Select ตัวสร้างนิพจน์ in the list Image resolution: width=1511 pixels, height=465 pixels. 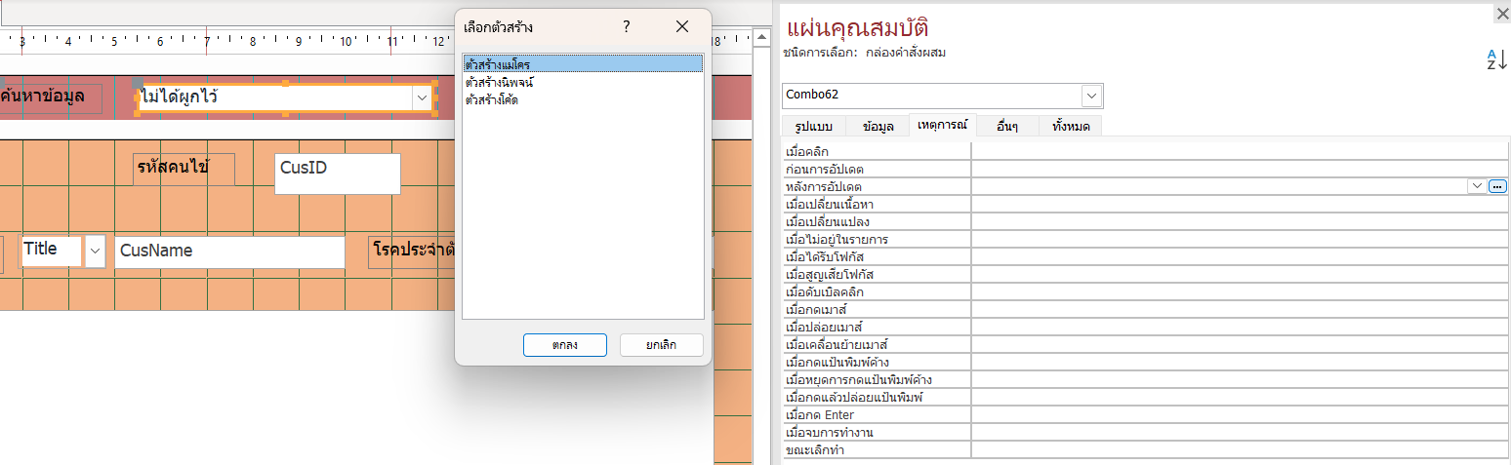tap(499, 83)
